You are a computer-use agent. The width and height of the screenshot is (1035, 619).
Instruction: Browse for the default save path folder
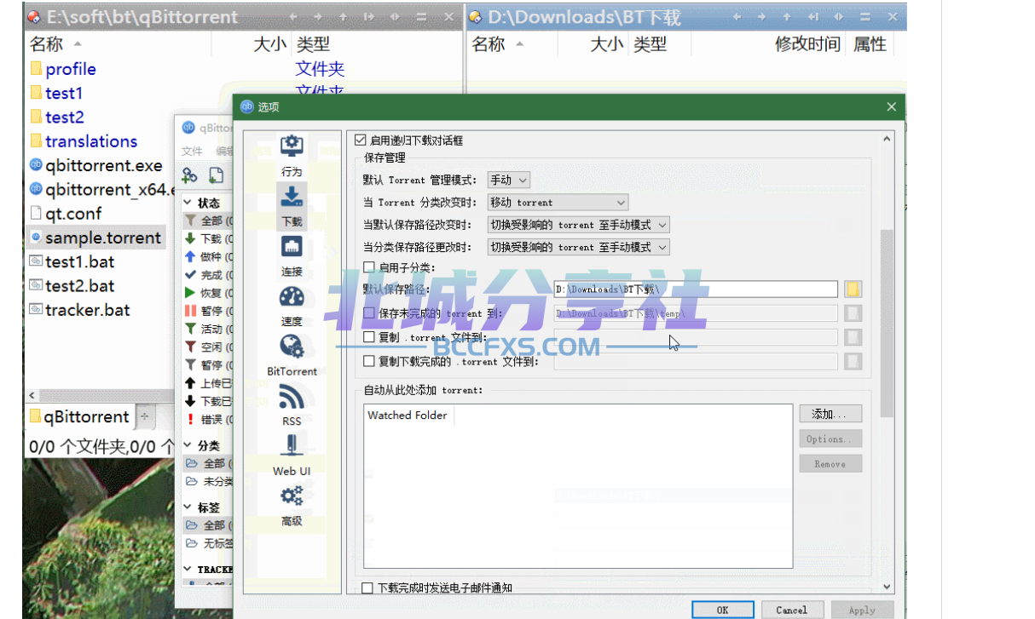pyautogui.click(x=853, y=289)
